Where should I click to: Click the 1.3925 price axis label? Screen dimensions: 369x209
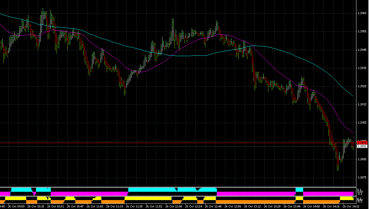pyautogui.click(x=362, y=87)
